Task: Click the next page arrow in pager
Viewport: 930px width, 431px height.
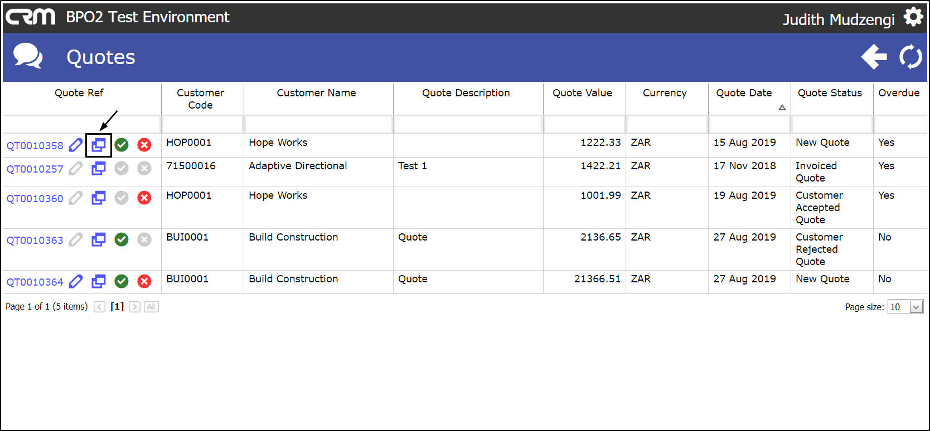Action: 134,307
